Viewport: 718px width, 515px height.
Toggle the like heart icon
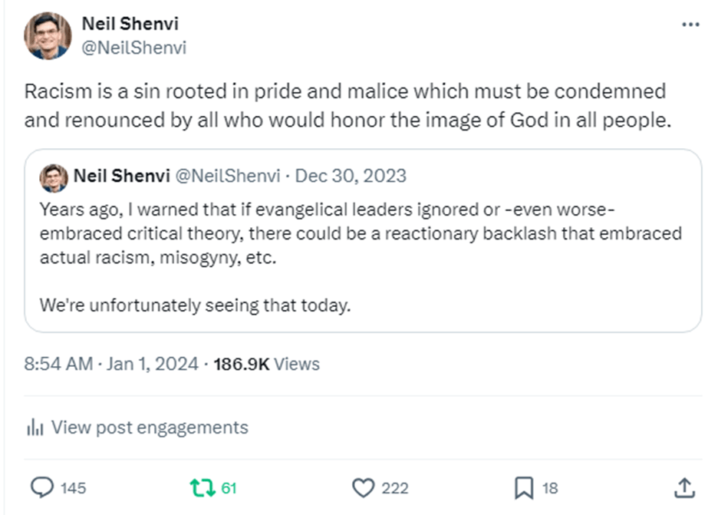tap(362, 487)
